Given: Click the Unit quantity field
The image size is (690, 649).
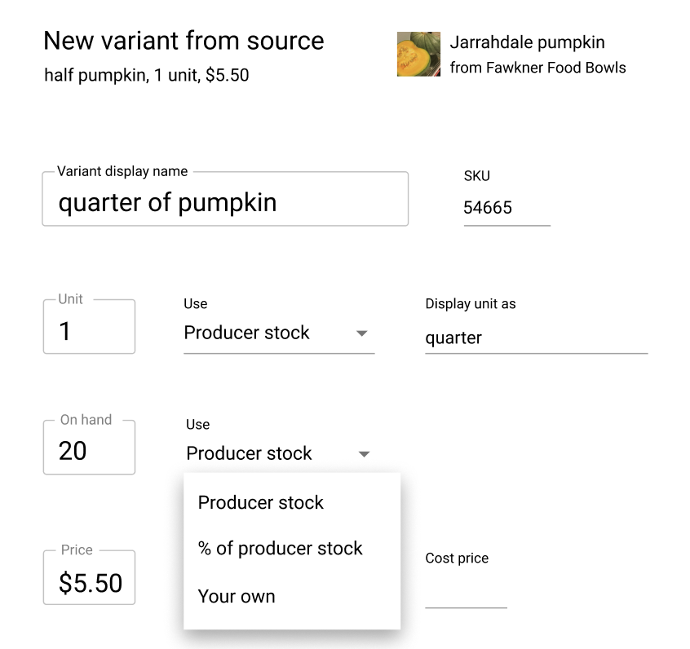Looking at the screenshot, I should [x=89, y=330].
